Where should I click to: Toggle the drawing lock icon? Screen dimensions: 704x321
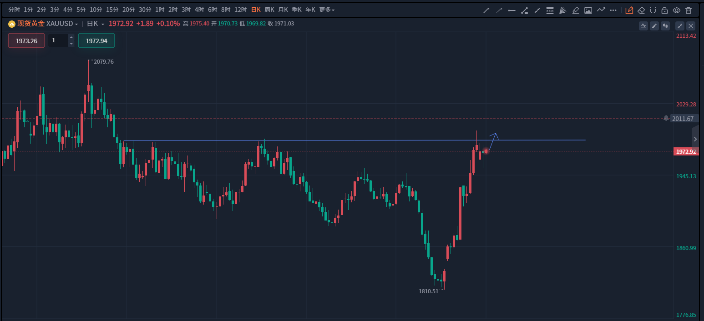click(664, 10)
